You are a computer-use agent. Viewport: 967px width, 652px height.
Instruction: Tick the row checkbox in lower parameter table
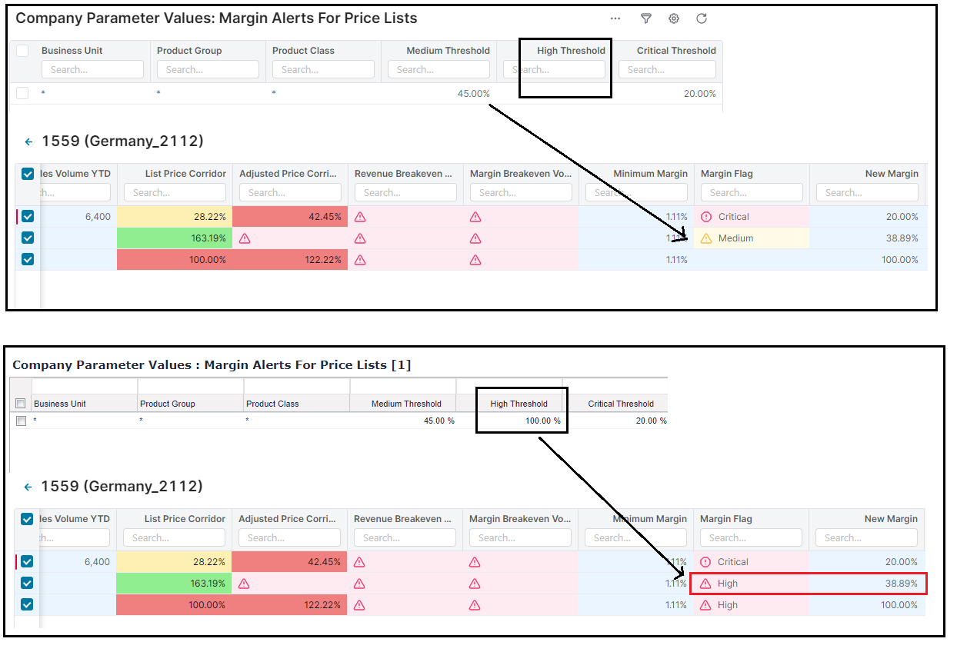(x=22, y=421)
